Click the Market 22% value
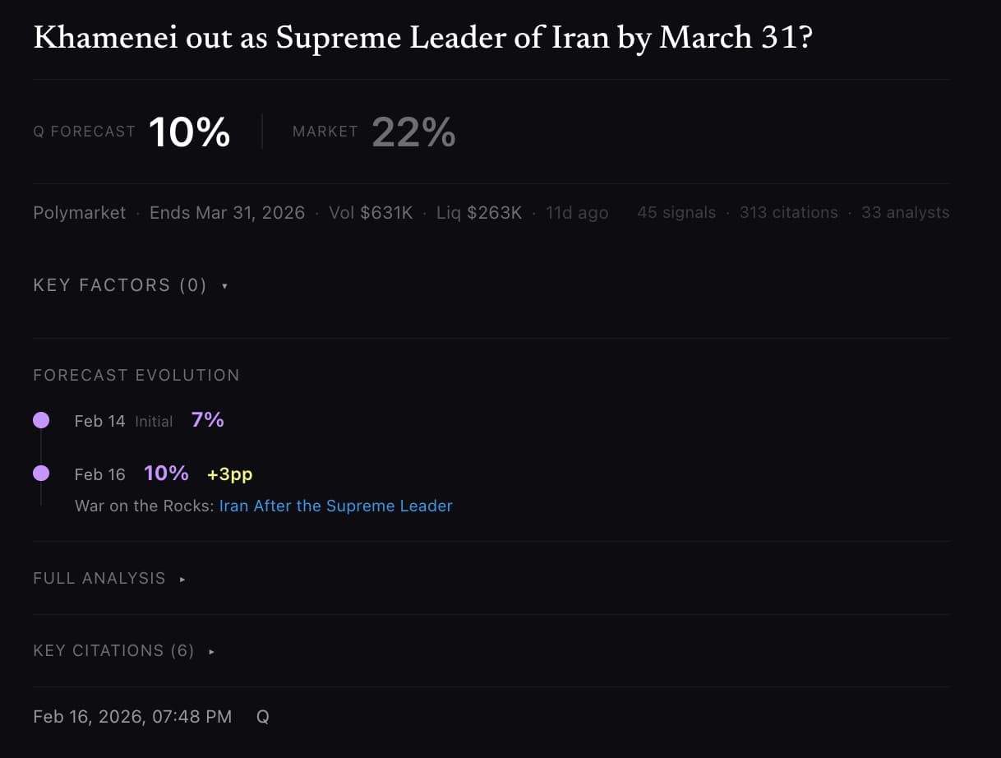The height and width of the screenshot is (758, 1001). pos(413,132)
